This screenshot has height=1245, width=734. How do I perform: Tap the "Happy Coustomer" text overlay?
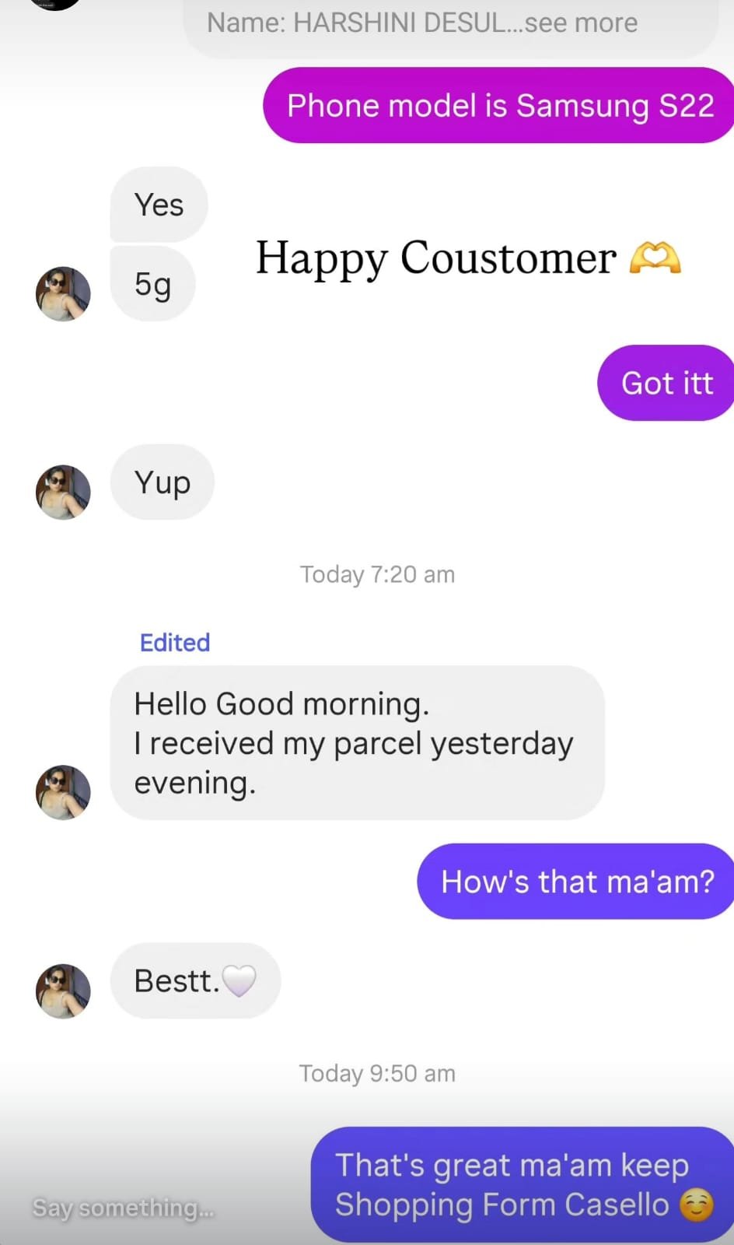[x=435, y=258]
